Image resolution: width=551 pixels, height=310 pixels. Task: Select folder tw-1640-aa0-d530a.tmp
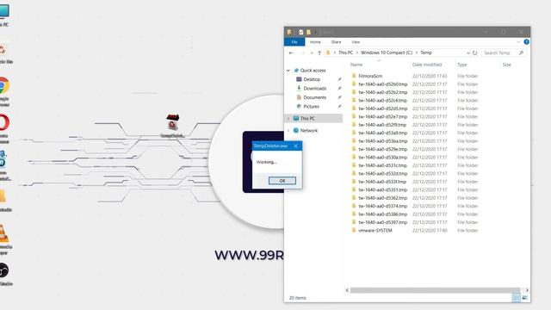pos(382,157)
